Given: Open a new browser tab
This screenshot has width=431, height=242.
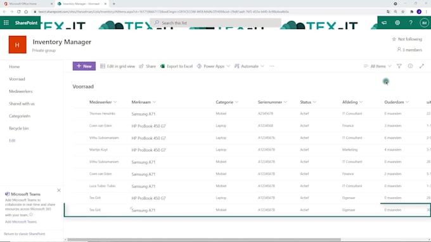Looking at the screenshot, I should pyautogui.click(x=114, y=4).
